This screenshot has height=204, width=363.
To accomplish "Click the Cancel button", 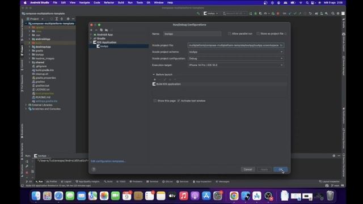I will 248,169.
